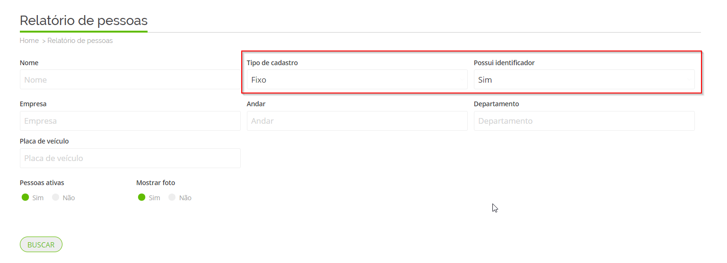Open the Possui identificador dropdown
Image resolution: width=727 pixels, height=263 pixels.
click(584, 80)
